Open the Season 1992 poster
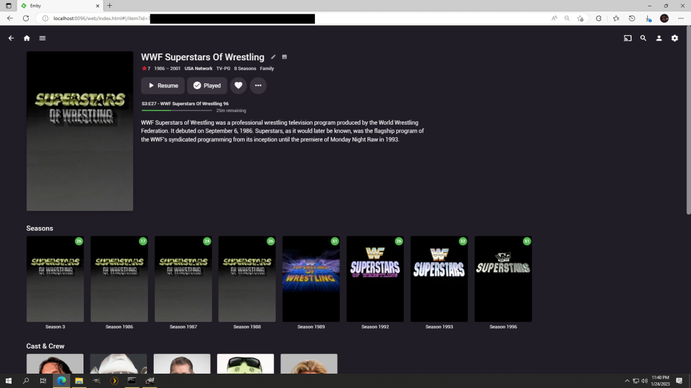The height and width of the screenshot is (388, 691). pyautogui.click(x=375, y=279)
